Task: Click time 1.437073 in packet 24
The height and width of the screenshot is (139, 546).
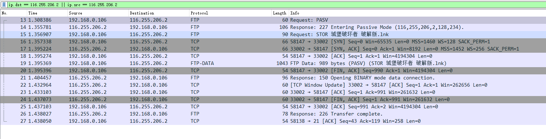Action: click(40, 99)
